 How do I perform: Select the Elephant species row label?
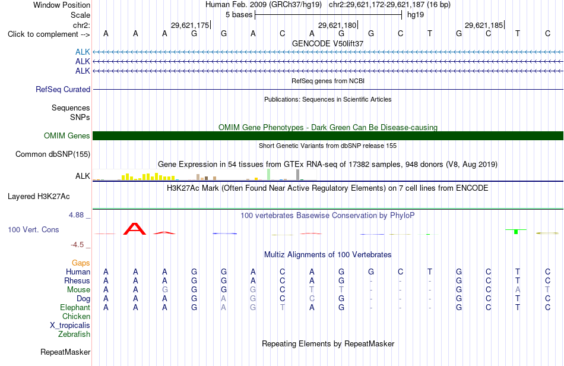pyautogui.click(x=75, y=307)
